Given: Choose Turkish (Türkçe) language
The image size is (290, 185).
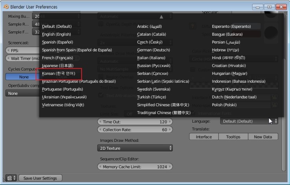Looking at the screenshot, I should [x=152, y=97].
